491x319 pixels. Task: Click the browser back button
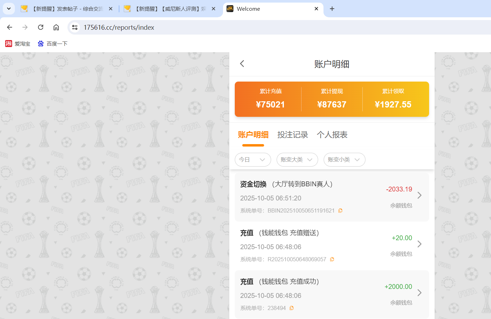click(9, 27)
